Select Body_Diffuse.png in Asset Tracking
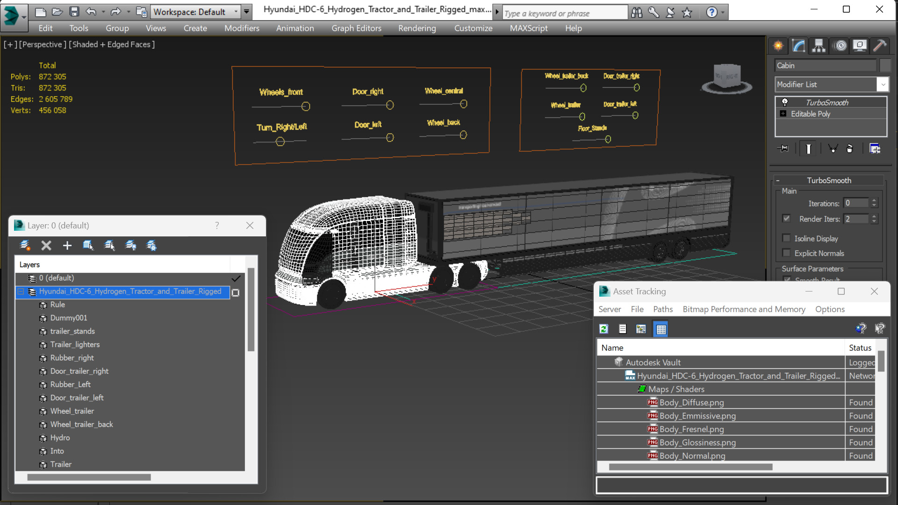This screenshot has width=898, height=505. (691, 402)
